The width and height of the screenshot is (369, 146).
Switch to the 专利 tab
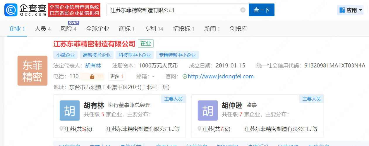click(154, 29)
